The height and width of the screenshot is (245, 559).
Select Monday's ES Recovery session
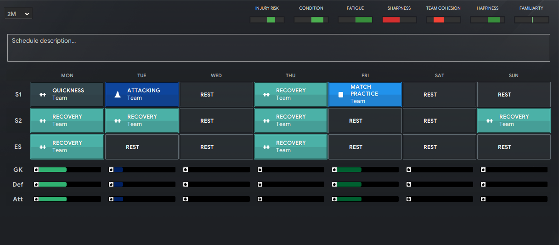67,147
